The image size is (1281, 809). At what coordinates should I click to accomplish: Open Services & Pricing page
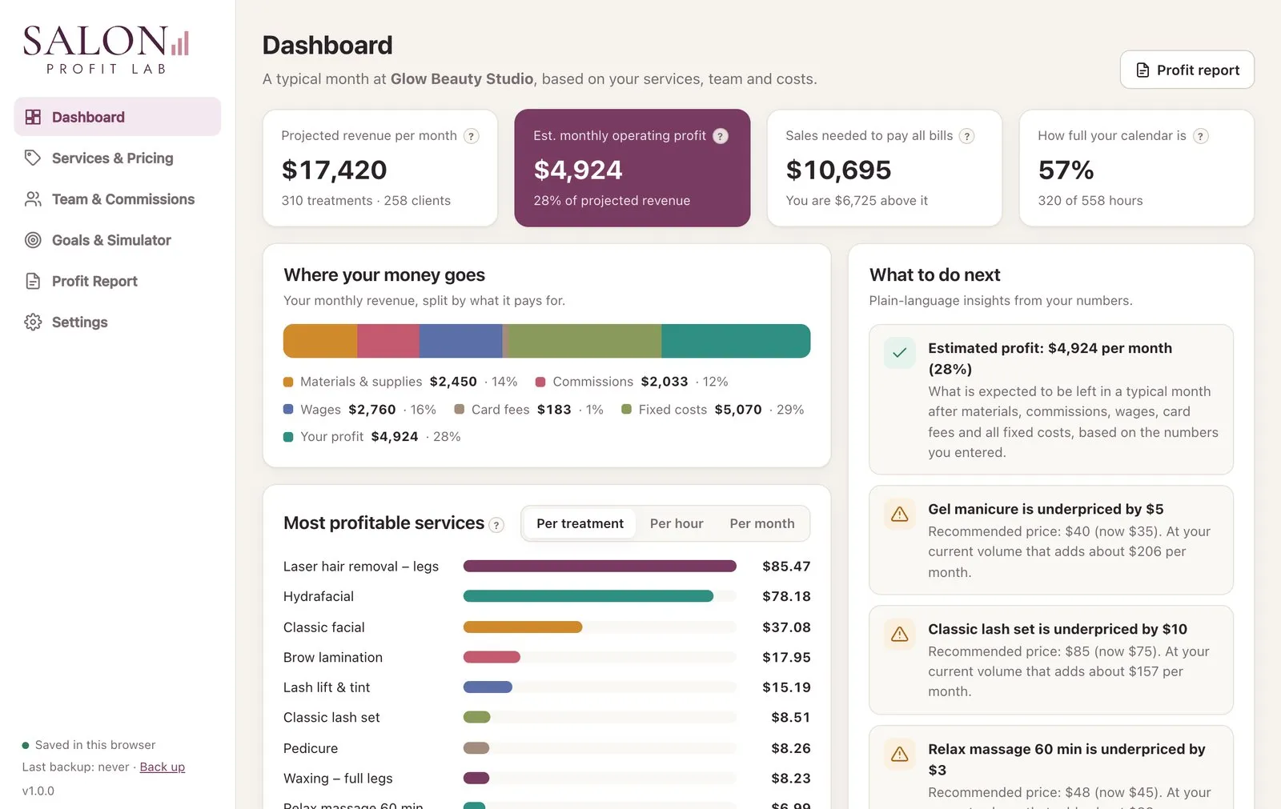(x=118, y=158)
